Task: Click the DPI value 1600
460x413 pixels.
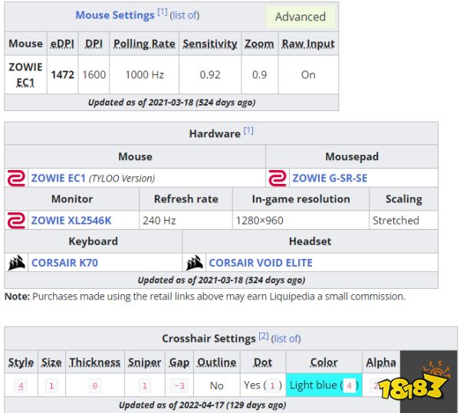Action: 94,75
